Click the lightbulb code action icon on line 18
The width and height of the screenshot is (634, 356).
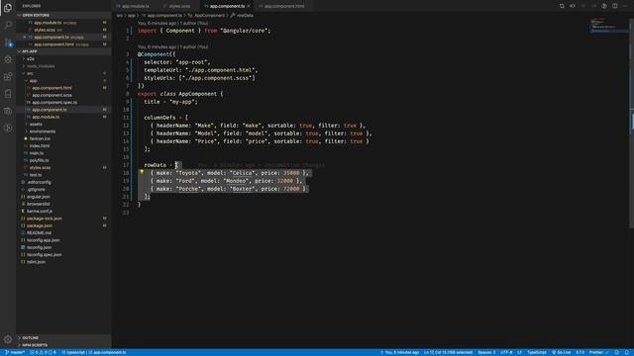[x=142, y=172]
